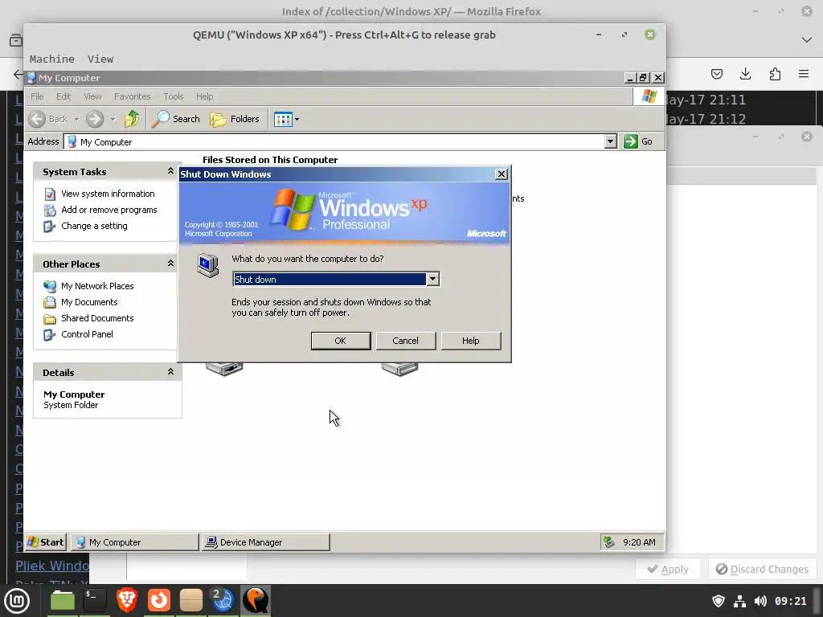The height and width of the screenshot is (617, 823).
Task: Open Change a setting link
Action: [x=94, y=226]
